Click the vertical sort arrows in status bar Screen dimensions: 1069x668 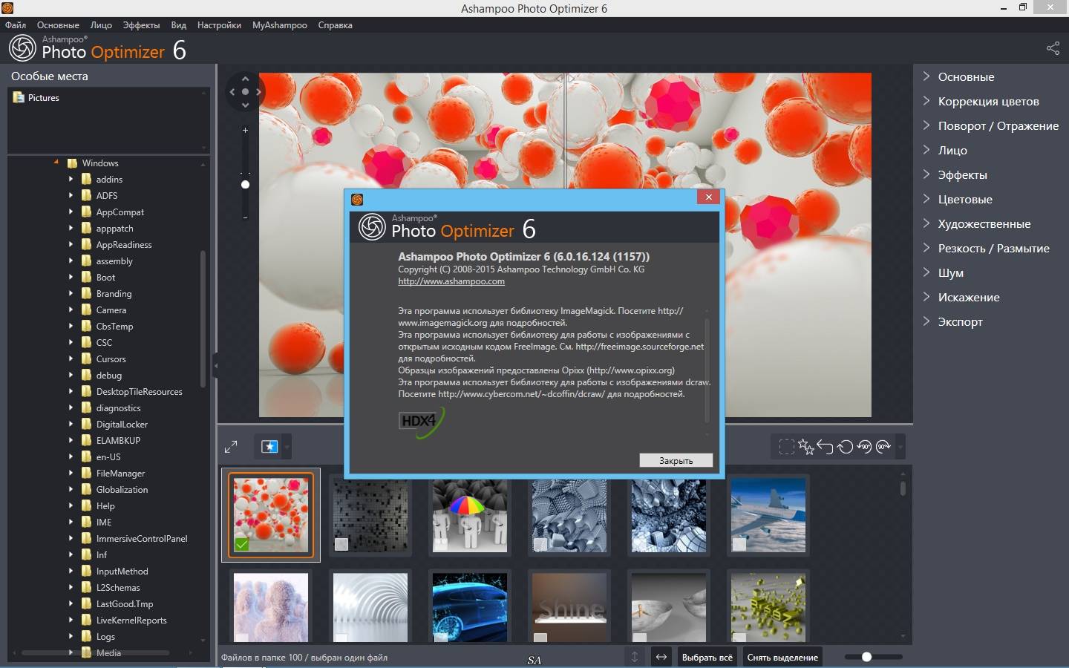coord(634,657)
